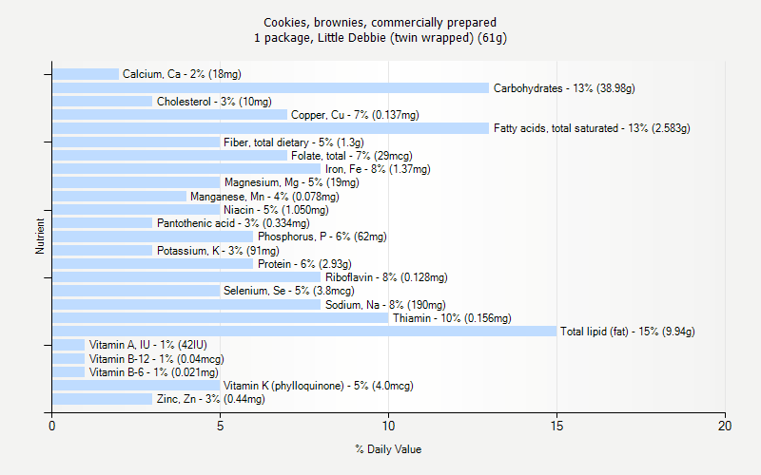Click the Protein - 6% (2.93g) label
Viewport: 761px width, 475px height.
(304, 264)
